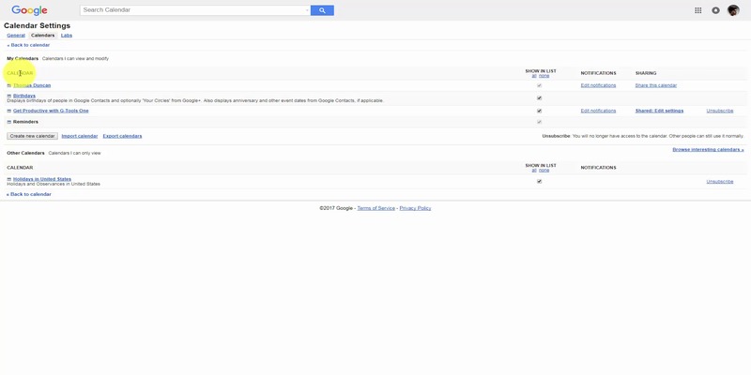Image resolution: width=751 pixels, height=375 pixels.
Task: Focus the Search Calendar input field
Action: tap(192, 10)
